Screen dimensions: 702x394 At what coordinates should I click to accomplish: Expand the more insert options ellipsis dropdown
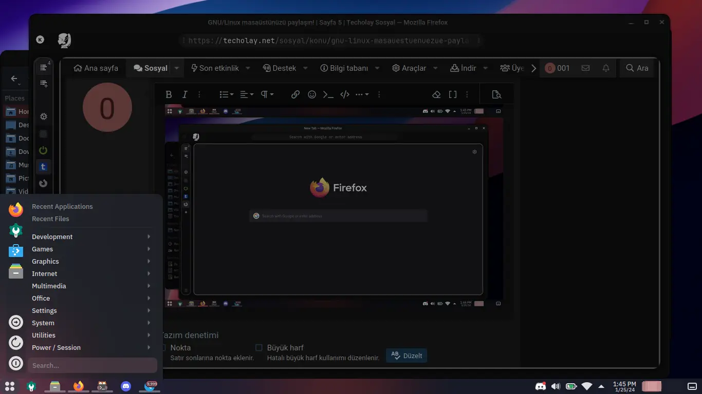click(x=362, y=94)
